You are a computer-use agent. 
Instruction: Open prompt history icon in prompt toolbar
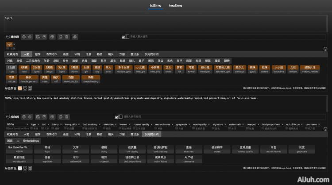point(38,37)
